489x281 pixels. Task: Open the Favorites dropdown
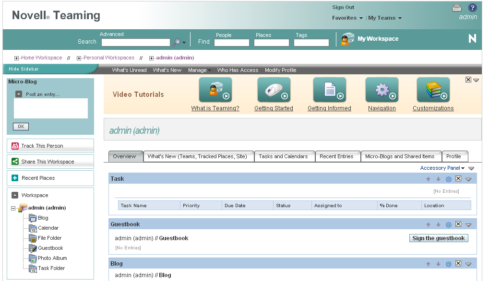coord(347,18)
